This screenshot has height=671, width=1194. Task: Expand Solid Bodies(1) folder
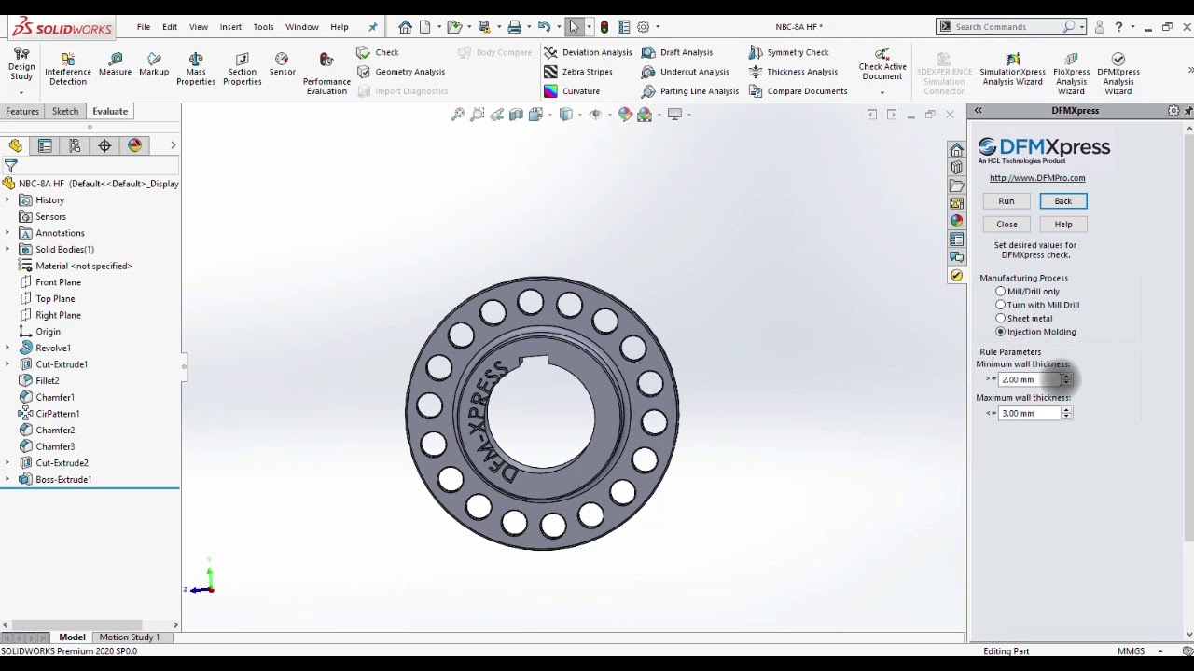pyautogui.click(x=7, y=250)
